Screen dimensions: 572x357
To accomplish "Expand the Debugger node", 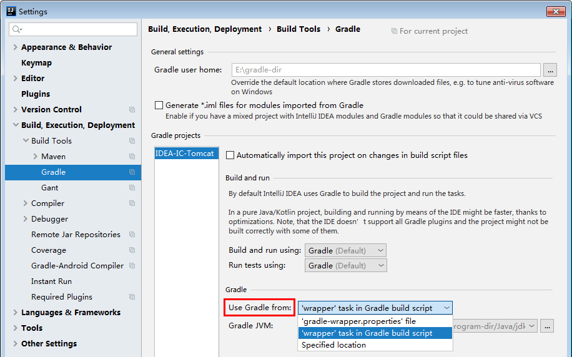I will (x=25, y=219).
